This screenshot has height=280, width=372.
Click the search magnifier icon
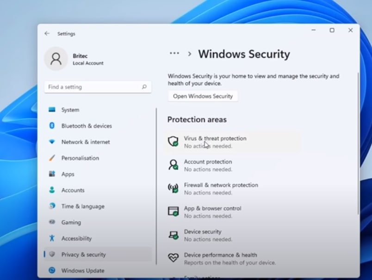click(x=144, y=87)
